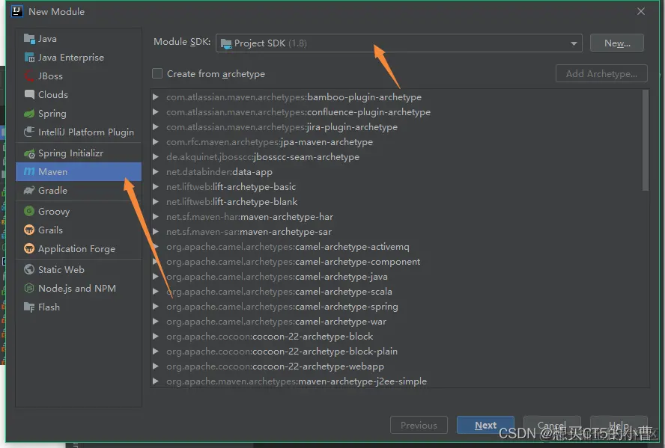665x448 pixels.
Task: Choose Gradle module type
Action: point(79,191)
